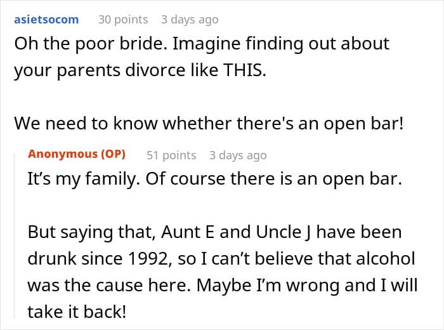Click the phrase "Maybe I'm wrong"
Image resolution: width=444 pixels, height=330 pixels.
238,285
